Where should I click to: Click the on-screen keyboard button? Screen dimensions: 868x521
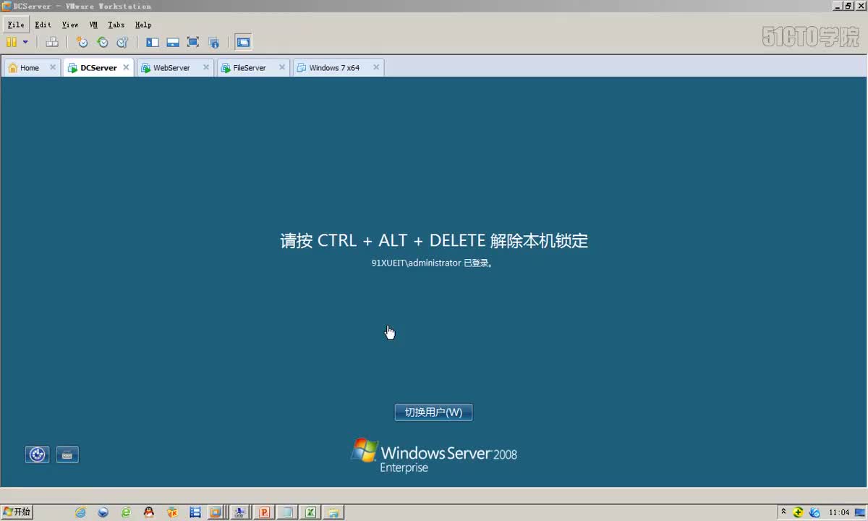(x=67, y=454)
